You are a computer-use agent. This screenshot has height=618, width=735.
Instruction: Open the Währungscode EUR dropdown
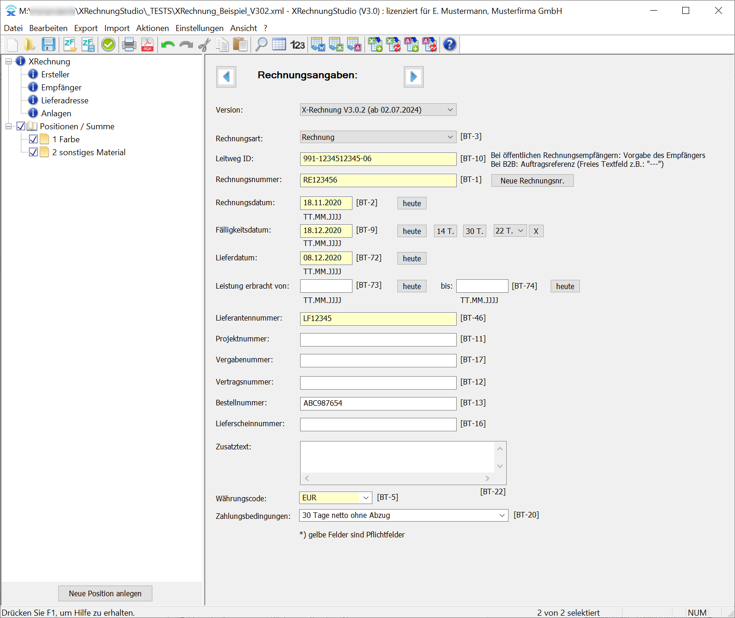(x=366, y=498)
